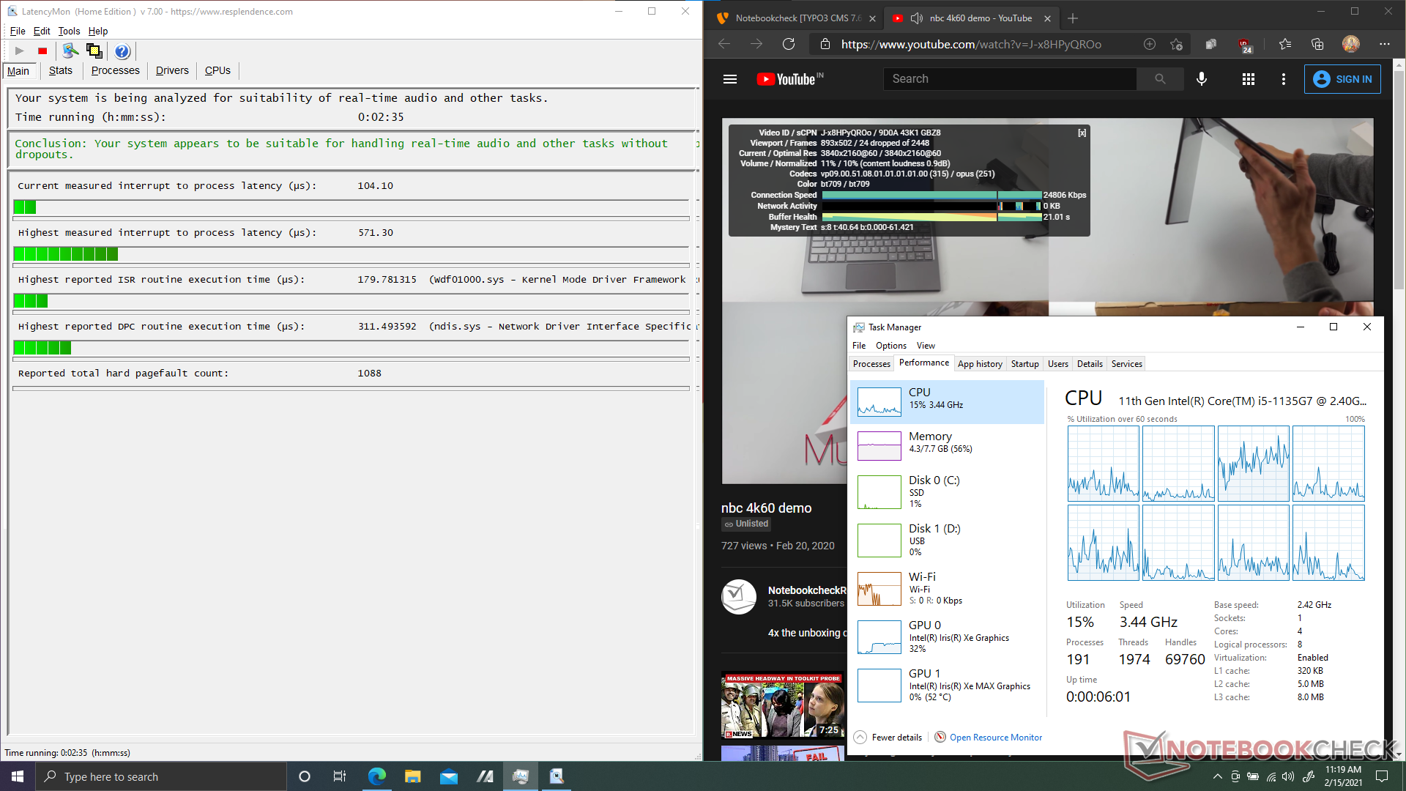Show hidden system tray icons chevron

(1217, 776)
